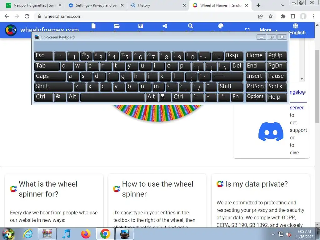The height and width of the screenshot is (240, 320).
Task: Click the up arrow key on On-Screen Keyboard
Action: click(x=211, y=87)
